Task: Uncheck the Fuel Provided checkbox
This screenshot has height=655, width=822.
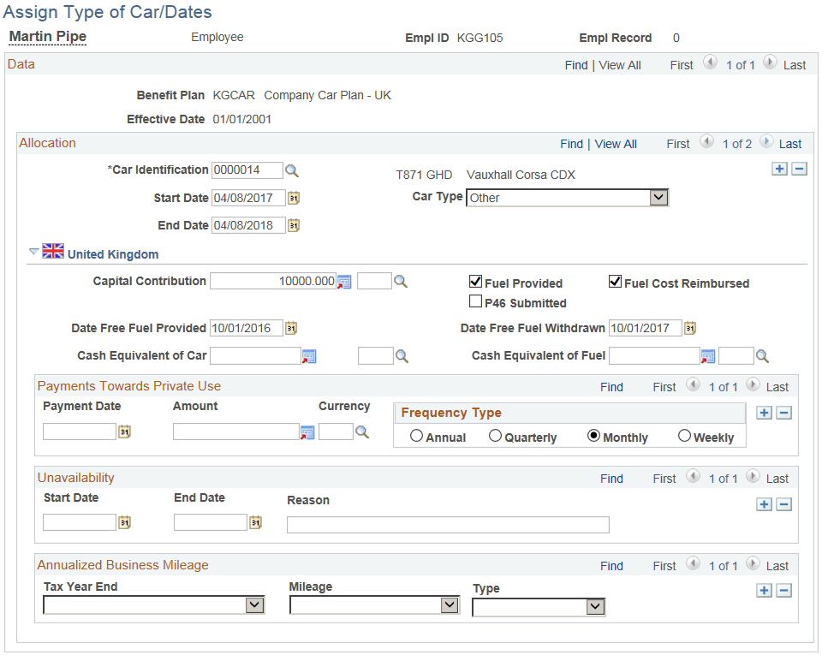Action: click(476, 282)
